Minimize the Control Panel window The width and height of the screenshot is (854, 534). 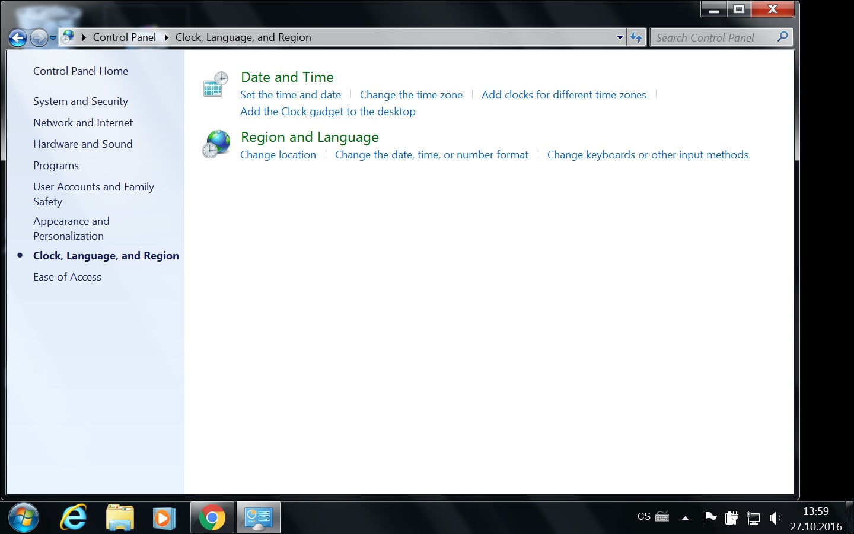pyautogui.click(x=714, y=9)
